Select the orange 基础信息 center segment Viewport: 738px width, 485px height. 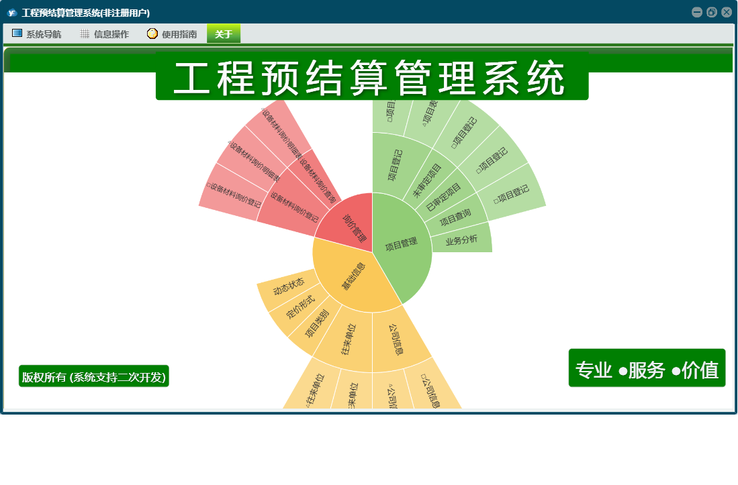click(353, 277)
